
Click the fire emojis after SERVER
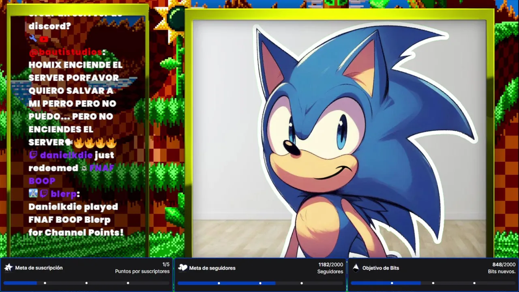tap(95, 142)
